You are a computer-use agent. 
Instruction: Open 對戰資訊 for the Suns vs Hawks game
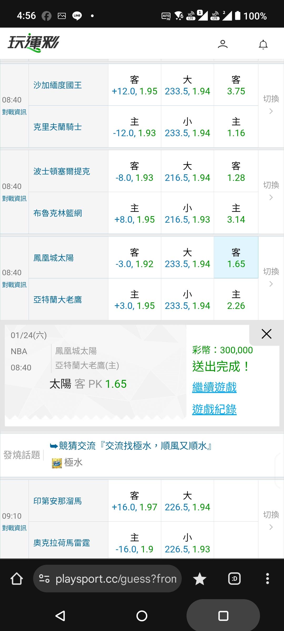14,285
